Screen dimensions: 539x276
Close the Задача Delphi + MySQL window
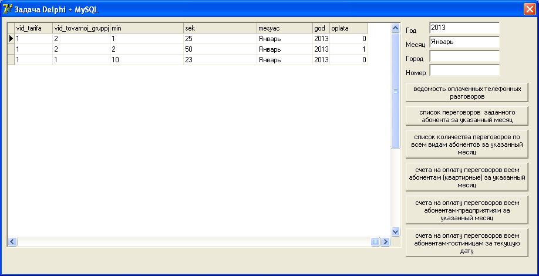pos(528,9)
